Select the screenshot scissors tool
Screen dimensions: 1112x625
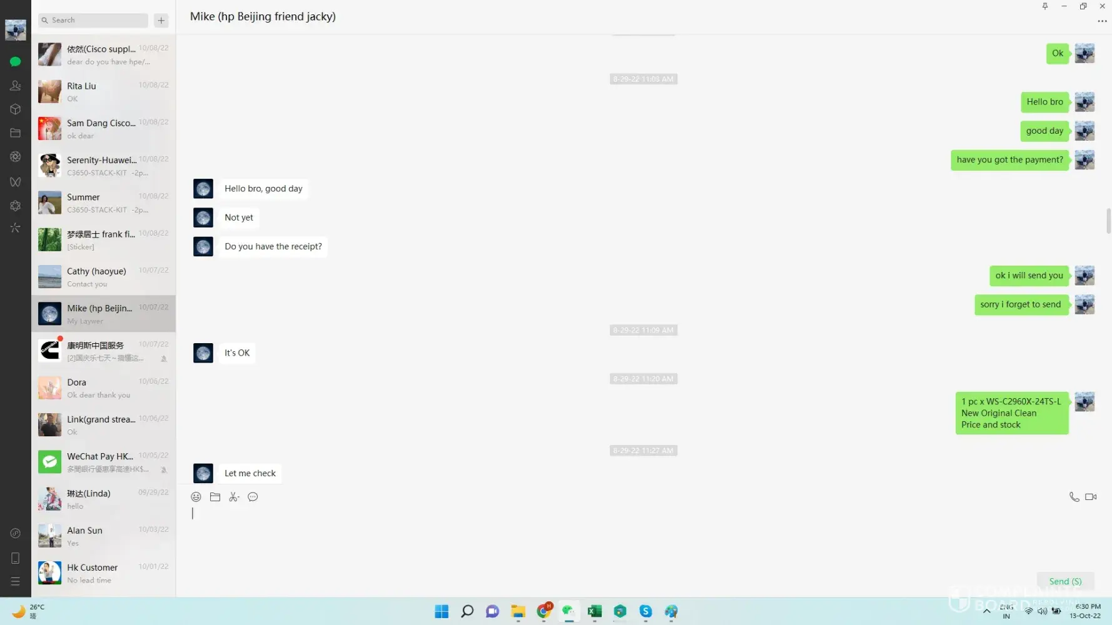[x=234, y=497]
